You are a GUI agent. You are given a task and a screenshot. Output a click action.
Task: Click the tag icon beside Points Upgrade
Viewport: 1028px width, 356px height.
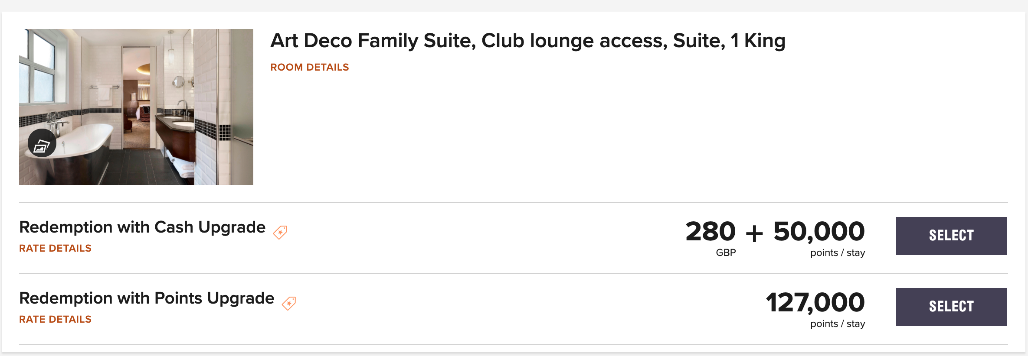(289, 303)
